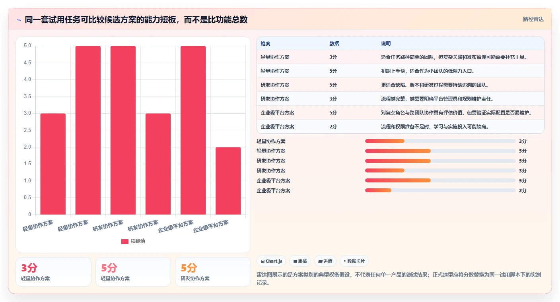Click the 2分 cell in the table
This screenshot has height=302, width=560.
[x=333, y=127]
